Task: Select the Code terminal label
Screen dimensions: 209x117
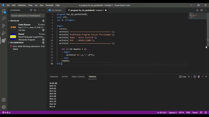Action: click(183, 77)
